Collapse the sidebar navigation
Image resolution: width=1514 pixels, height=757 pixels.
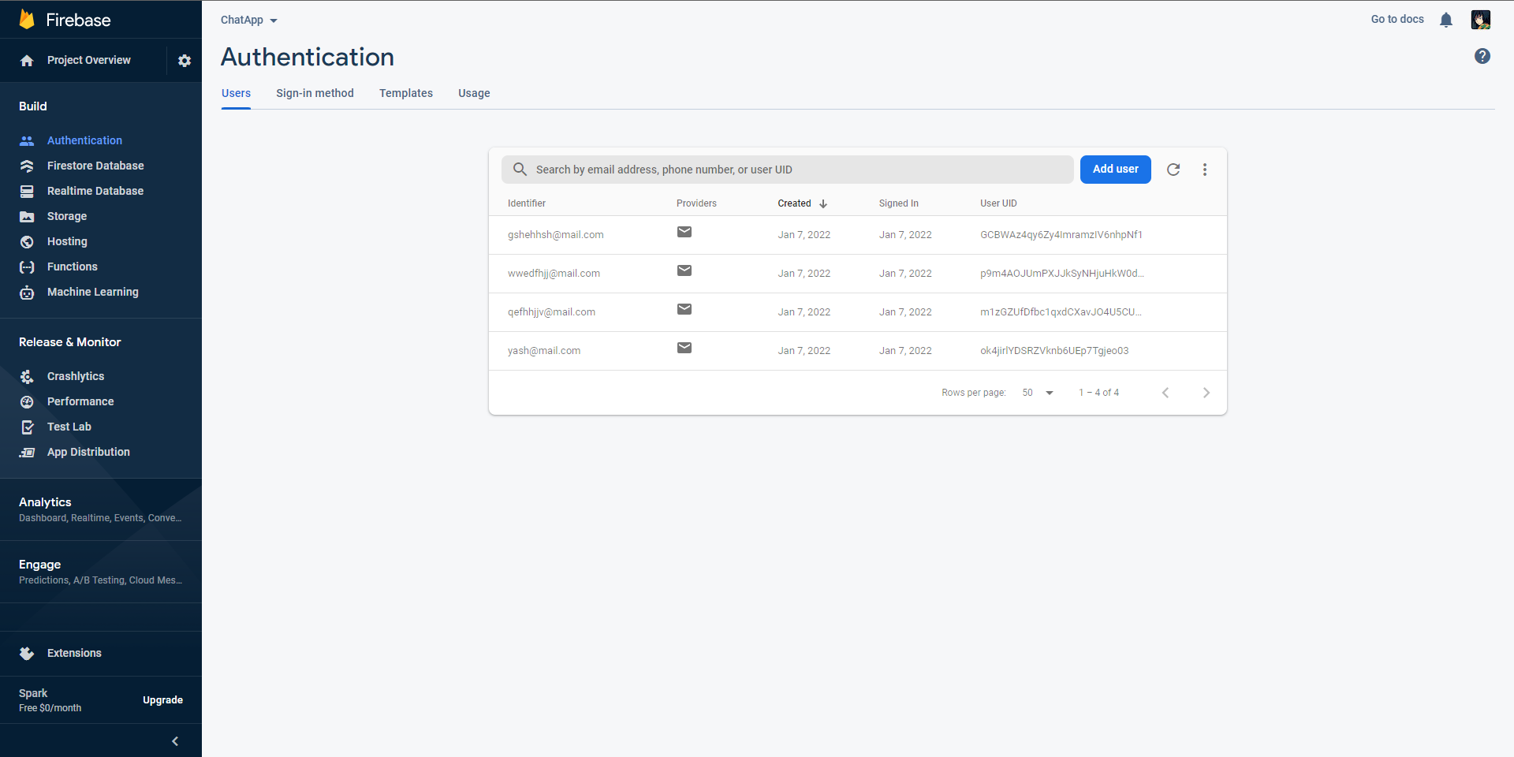coord(175,741)
